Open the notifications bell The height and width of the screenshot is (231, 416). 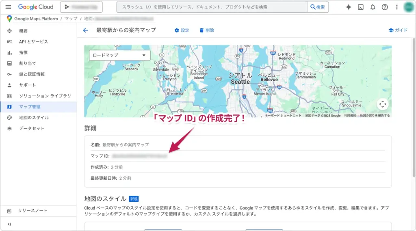pyautogui.click(x=373, y=7)
